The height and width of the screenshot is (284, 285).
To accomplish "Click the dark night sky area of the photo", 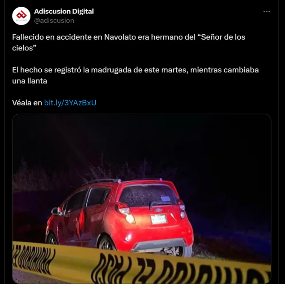I will click(x=141, y=138).
